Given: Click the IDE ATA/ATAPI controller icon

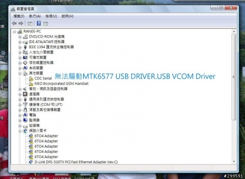Looking at the screenshot, I should pos(25,42).
